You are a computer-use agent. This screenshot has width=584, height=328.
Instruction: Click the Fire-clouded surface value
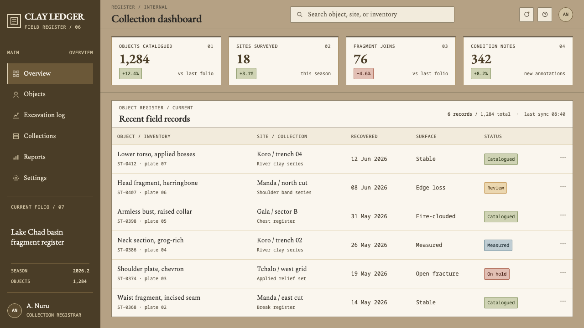435,216
